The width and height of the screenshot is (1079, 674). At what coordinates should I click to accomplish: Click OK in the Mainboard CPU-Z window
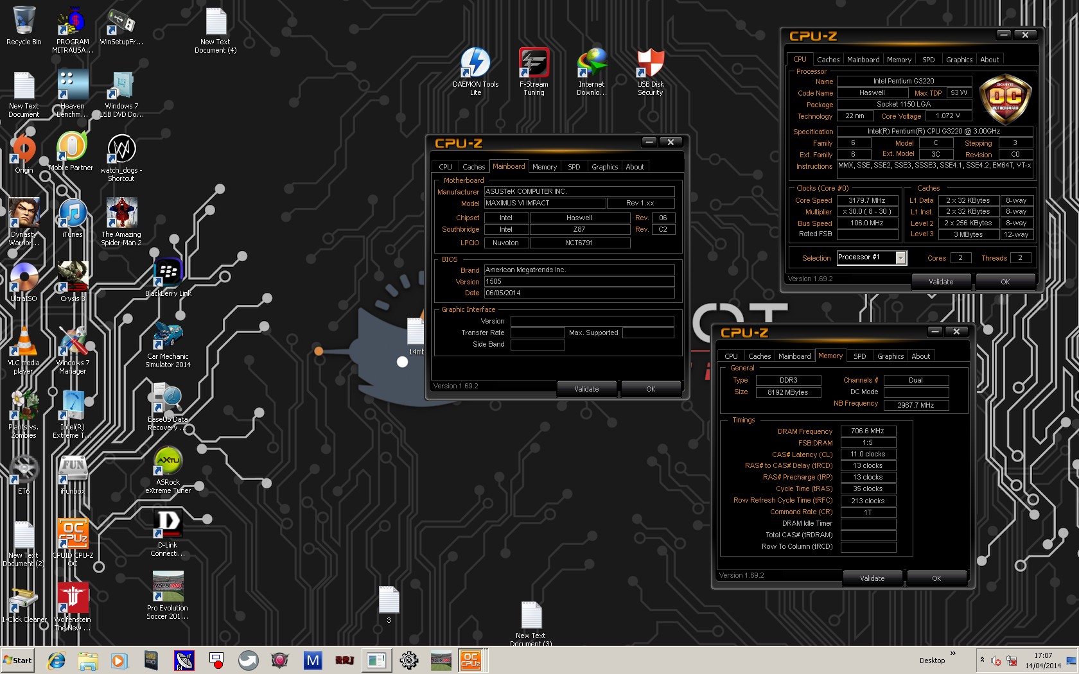click(x=651, y=389)
